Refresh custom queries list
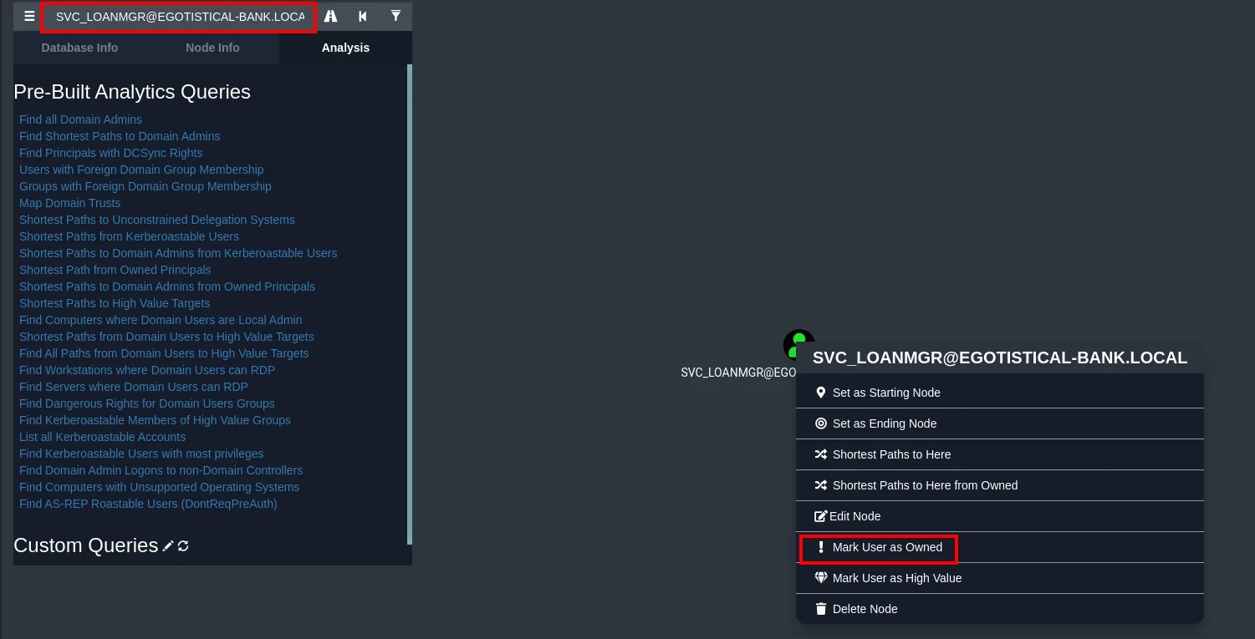Screen dimensions: 1255x639 183,545
